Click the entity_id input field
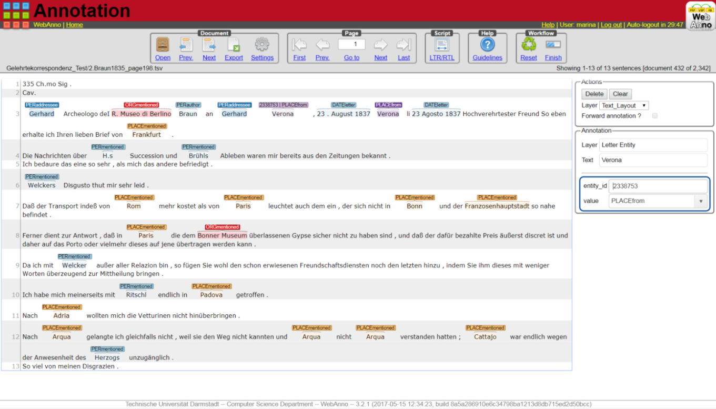 coord(658,186)
